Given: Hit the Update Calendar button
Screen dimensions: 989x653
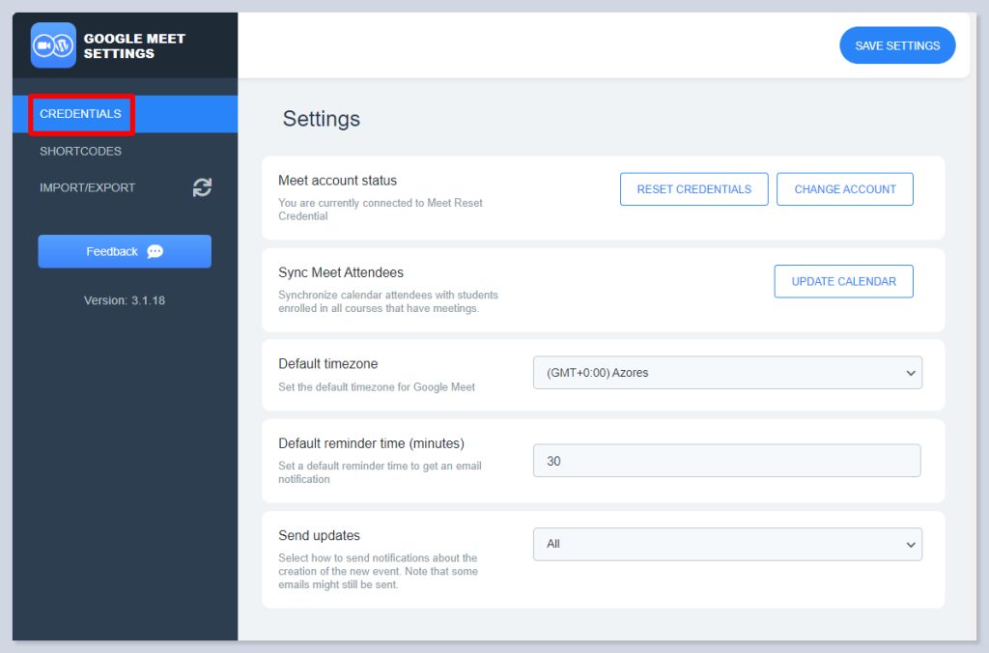Looking at the screenshot, I should pyautogui.click(x=843, y=281).
